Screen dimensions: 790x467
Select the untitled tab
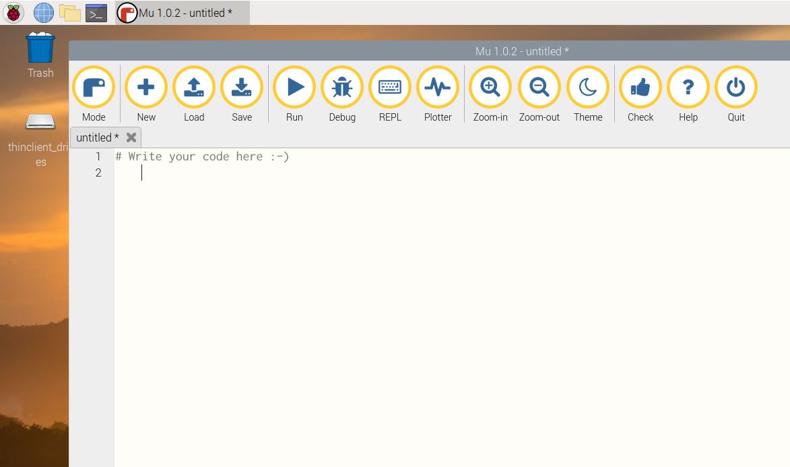pos(97,137)
